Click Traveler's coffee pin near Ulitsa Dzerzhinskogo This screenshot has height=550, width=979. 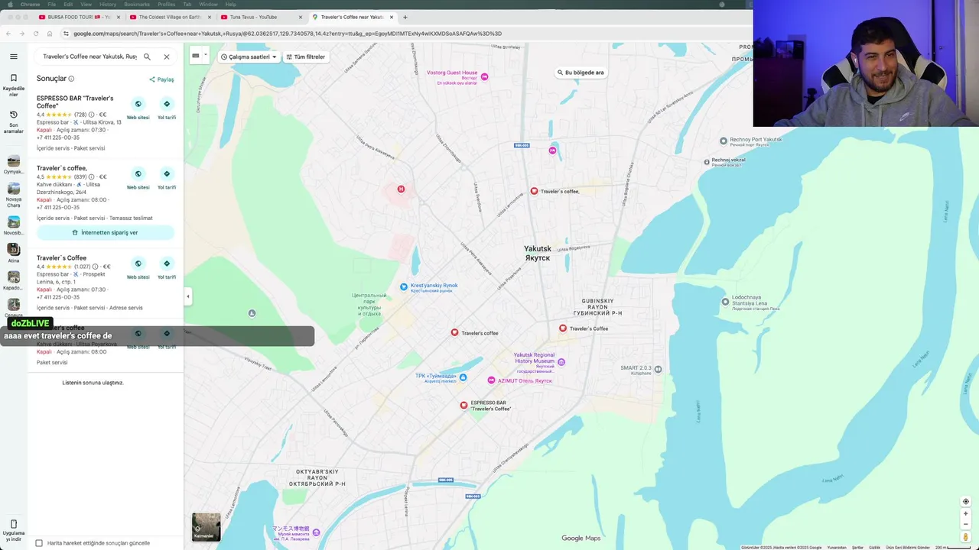[x=534, y=191]
